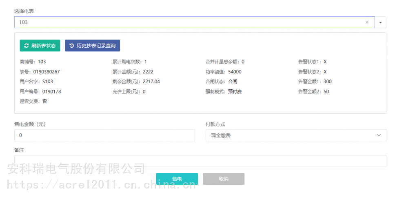Image resolution: width=408 pixels, height=199 pixels.
Task: Click the 累计金额 value 2222
Action: (148, 72)
